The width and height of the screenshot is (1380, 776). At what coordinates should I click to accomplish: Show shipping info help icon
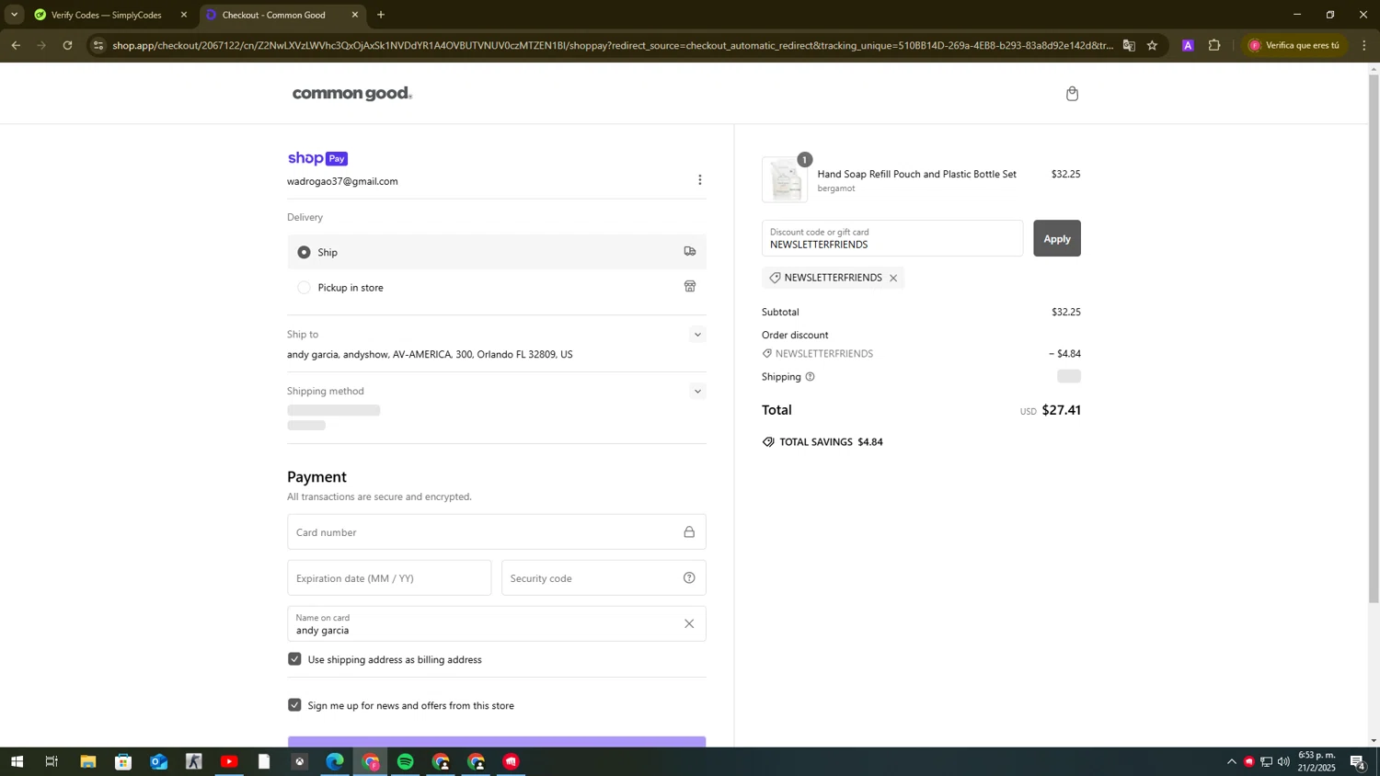pos(810,377)
